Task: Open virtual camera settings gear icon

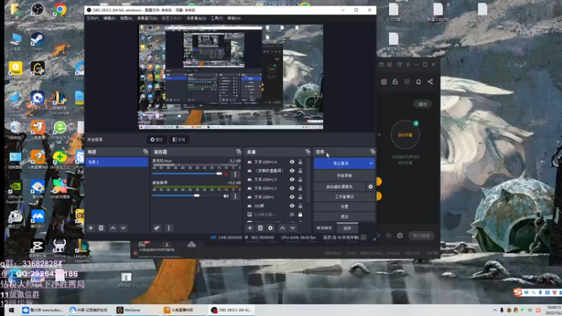Action: click(x=370, y=187)
